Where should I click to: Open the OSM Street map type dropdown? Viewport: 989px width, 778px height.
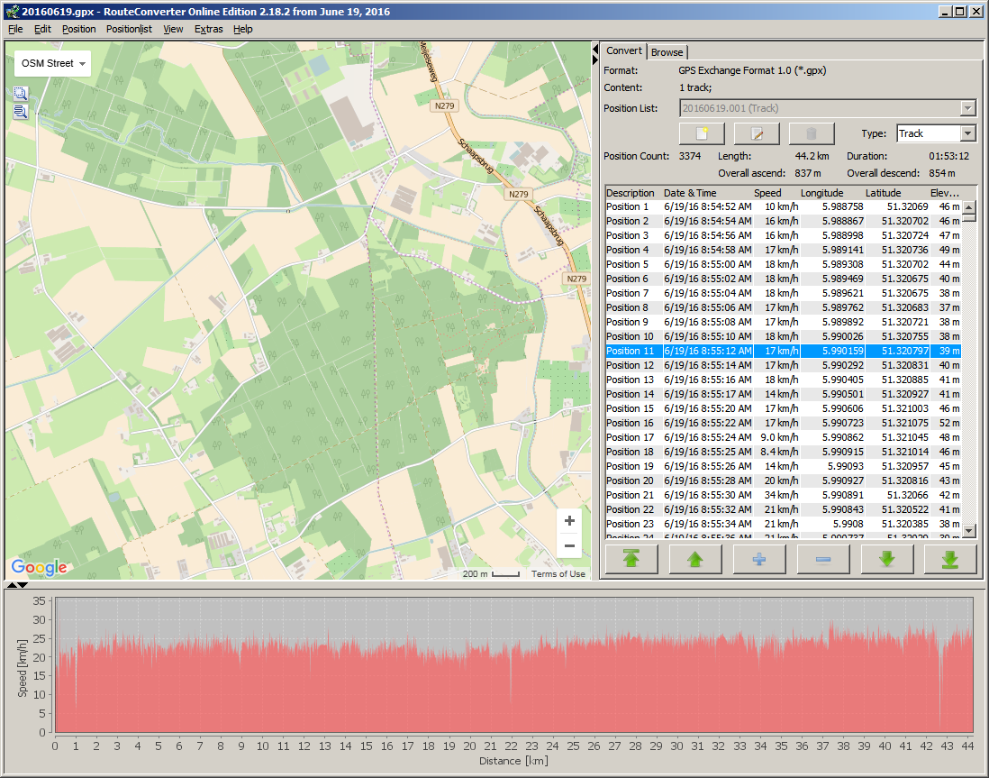pos(53,64)
